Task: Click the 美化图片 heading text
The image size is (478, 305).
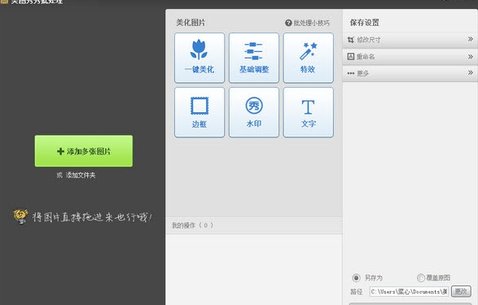Action: click(191, 23)
